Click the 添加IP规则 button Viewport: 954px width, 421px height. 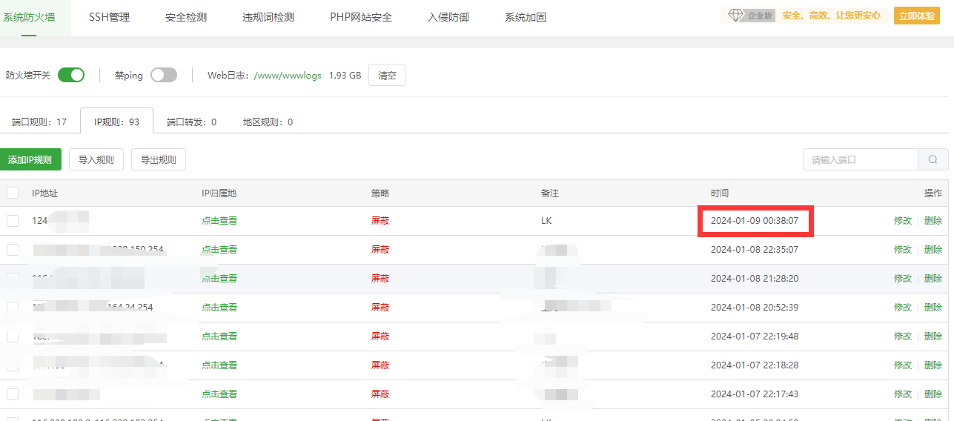[30, 159]
